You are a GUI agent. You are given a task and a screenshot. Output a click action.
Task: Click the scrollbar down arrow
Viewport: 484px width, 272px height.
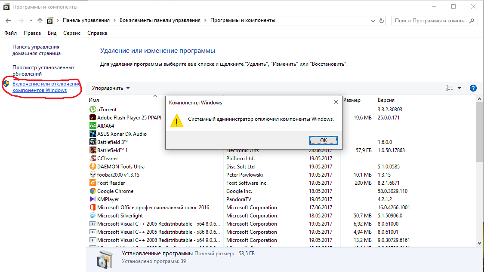[x=479, y=243]
